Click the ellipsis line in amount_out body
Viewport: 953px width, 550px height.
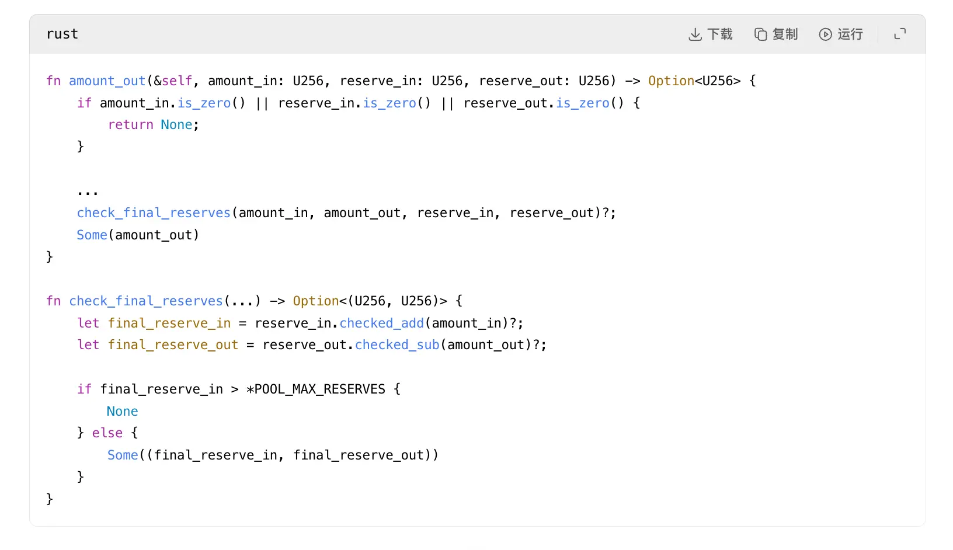point(88,191)
